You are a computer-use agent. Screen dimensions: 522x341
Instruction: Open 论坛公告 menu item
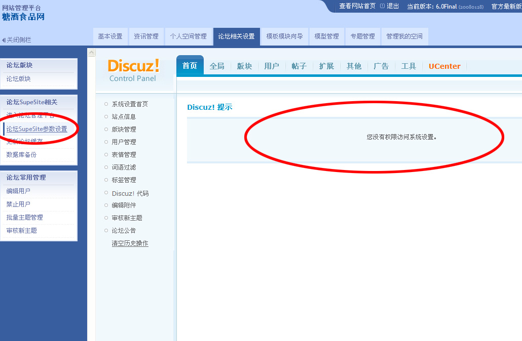pyautogui.click(x=124, y=230)
